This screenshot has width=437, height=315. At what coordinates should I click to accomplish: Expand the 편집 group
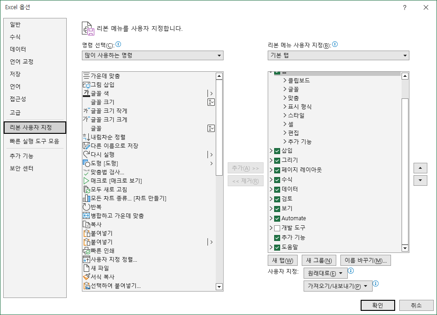285,133
